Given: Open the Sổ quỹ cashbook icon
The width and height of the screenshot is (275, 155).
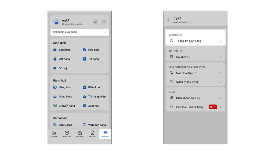Looking at the screenshot, I should 55,68.
